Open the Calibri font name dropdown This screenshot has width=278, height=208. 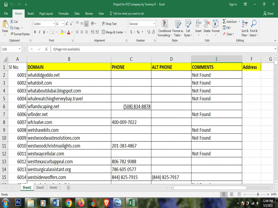(x=54, y=24)
